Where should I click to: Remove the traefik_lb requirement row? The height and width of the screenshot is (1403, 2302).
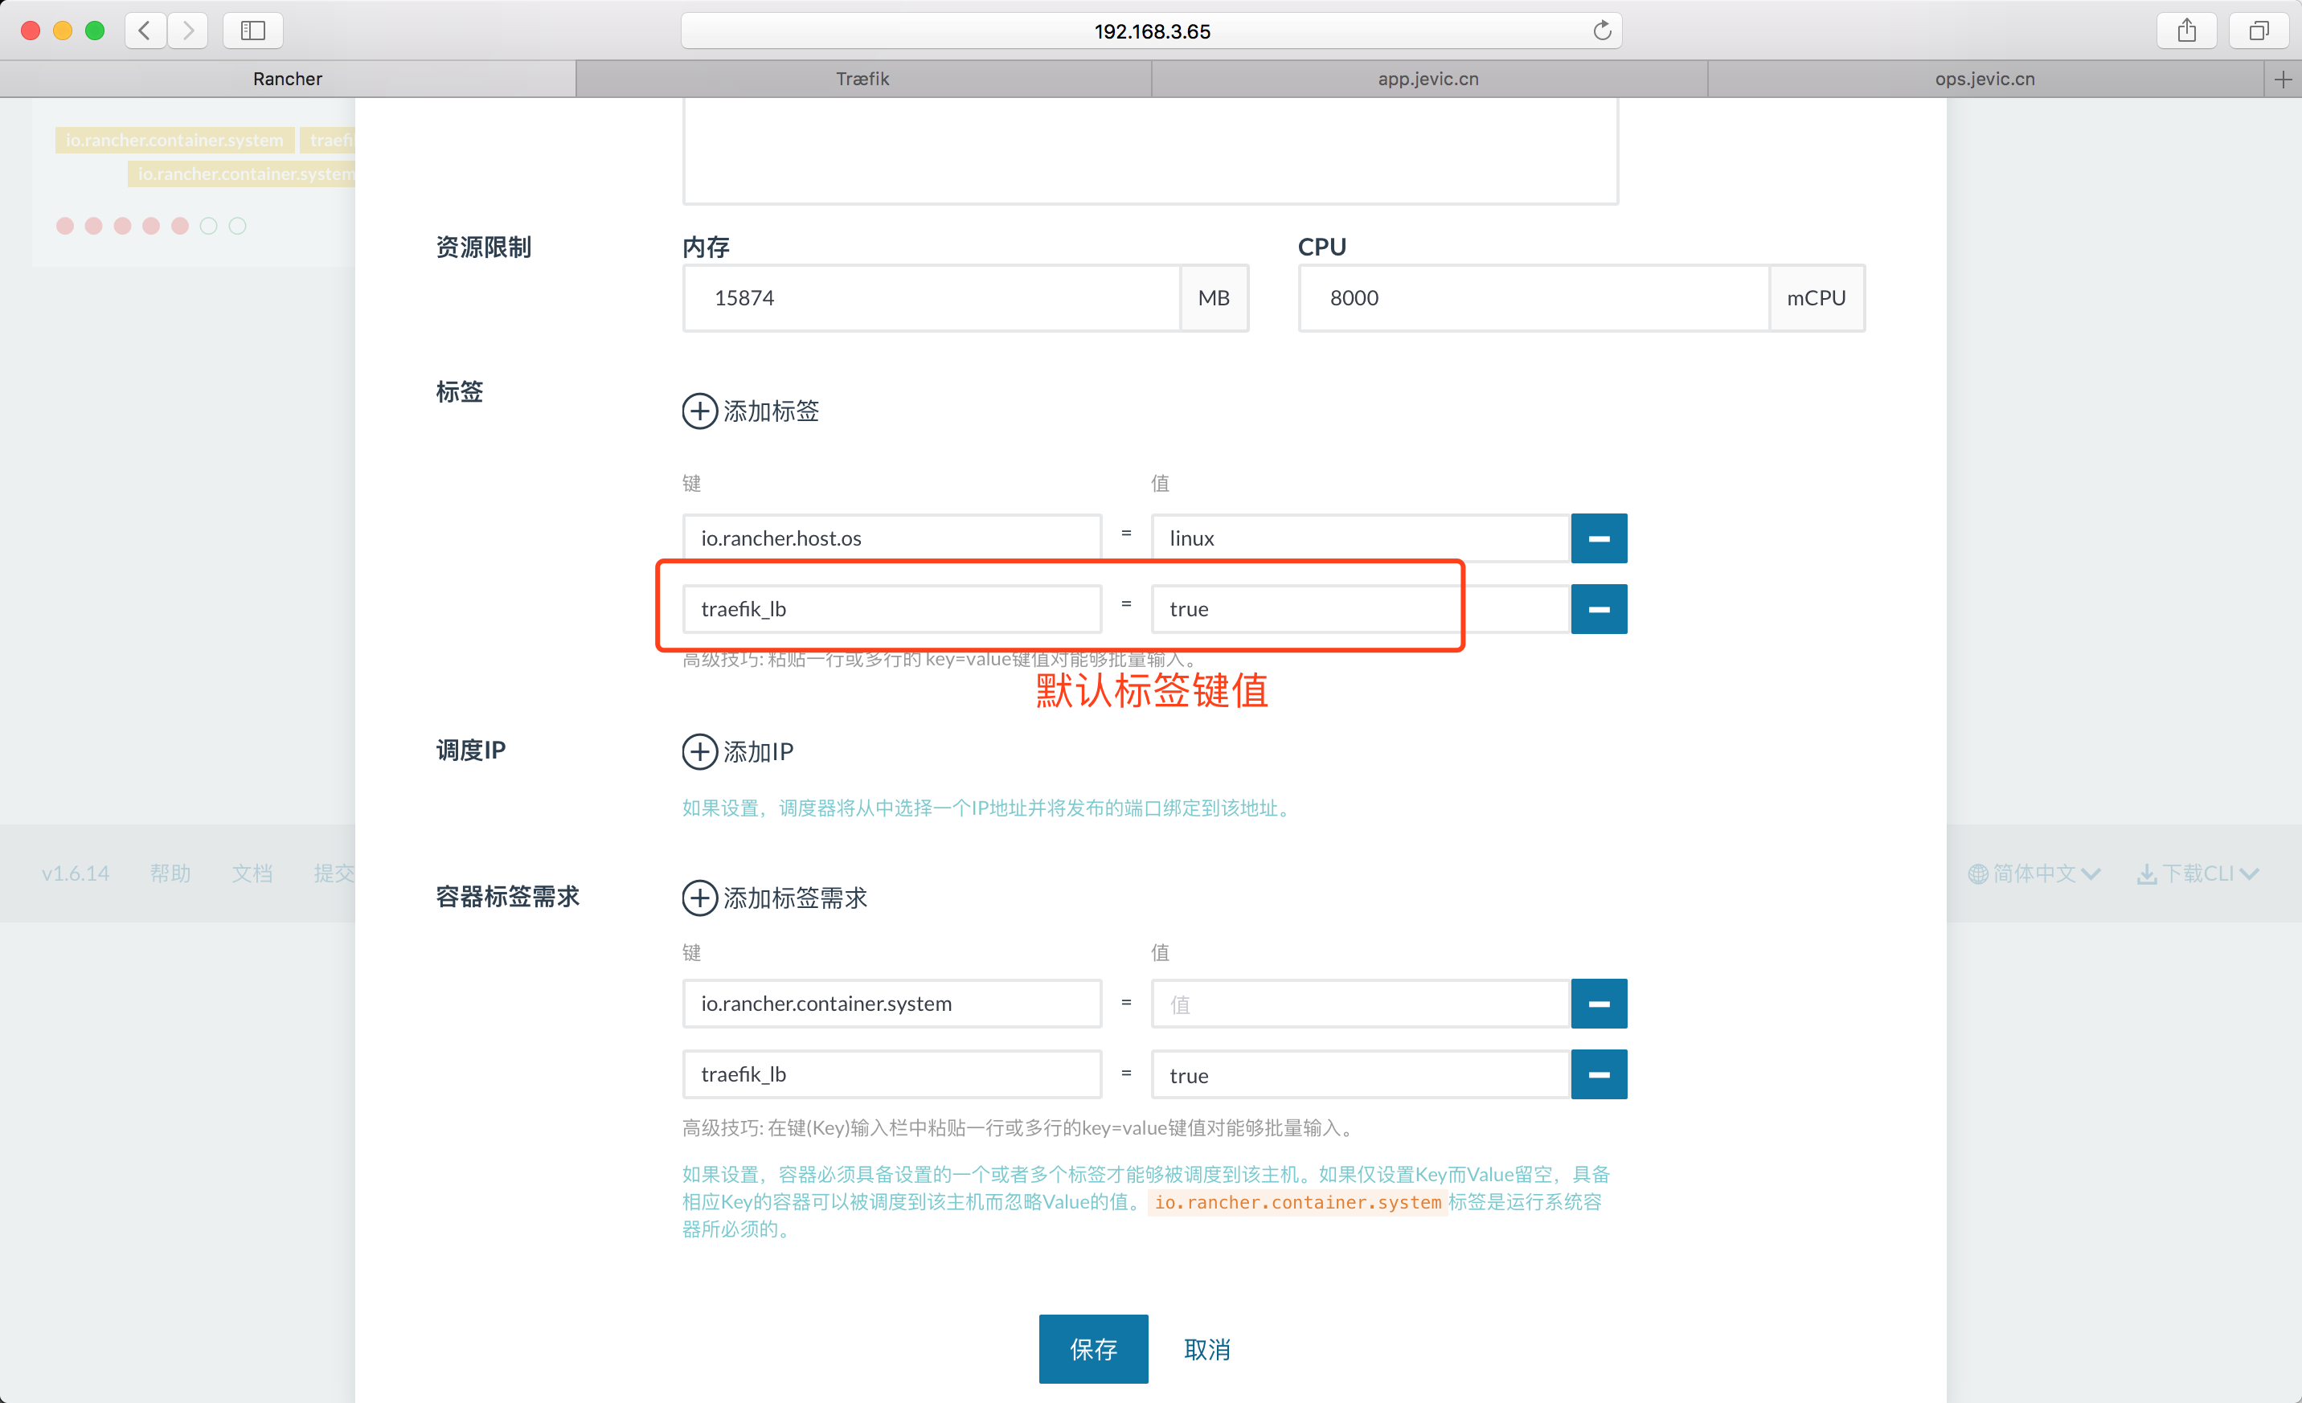coord(1598,1074)
